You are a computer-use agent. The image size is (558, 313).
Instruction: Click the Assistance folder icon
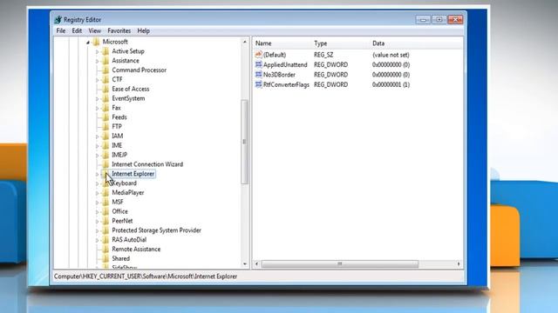point(105,61)
